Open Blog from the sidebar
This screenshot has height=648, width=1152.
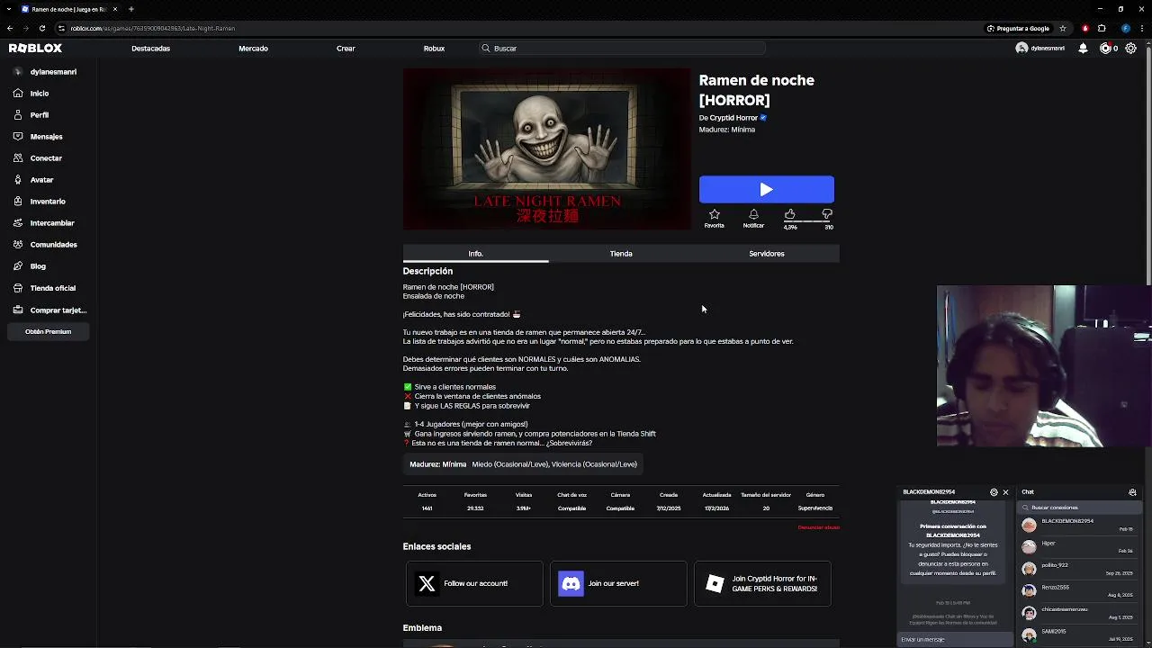pos(37,266)
